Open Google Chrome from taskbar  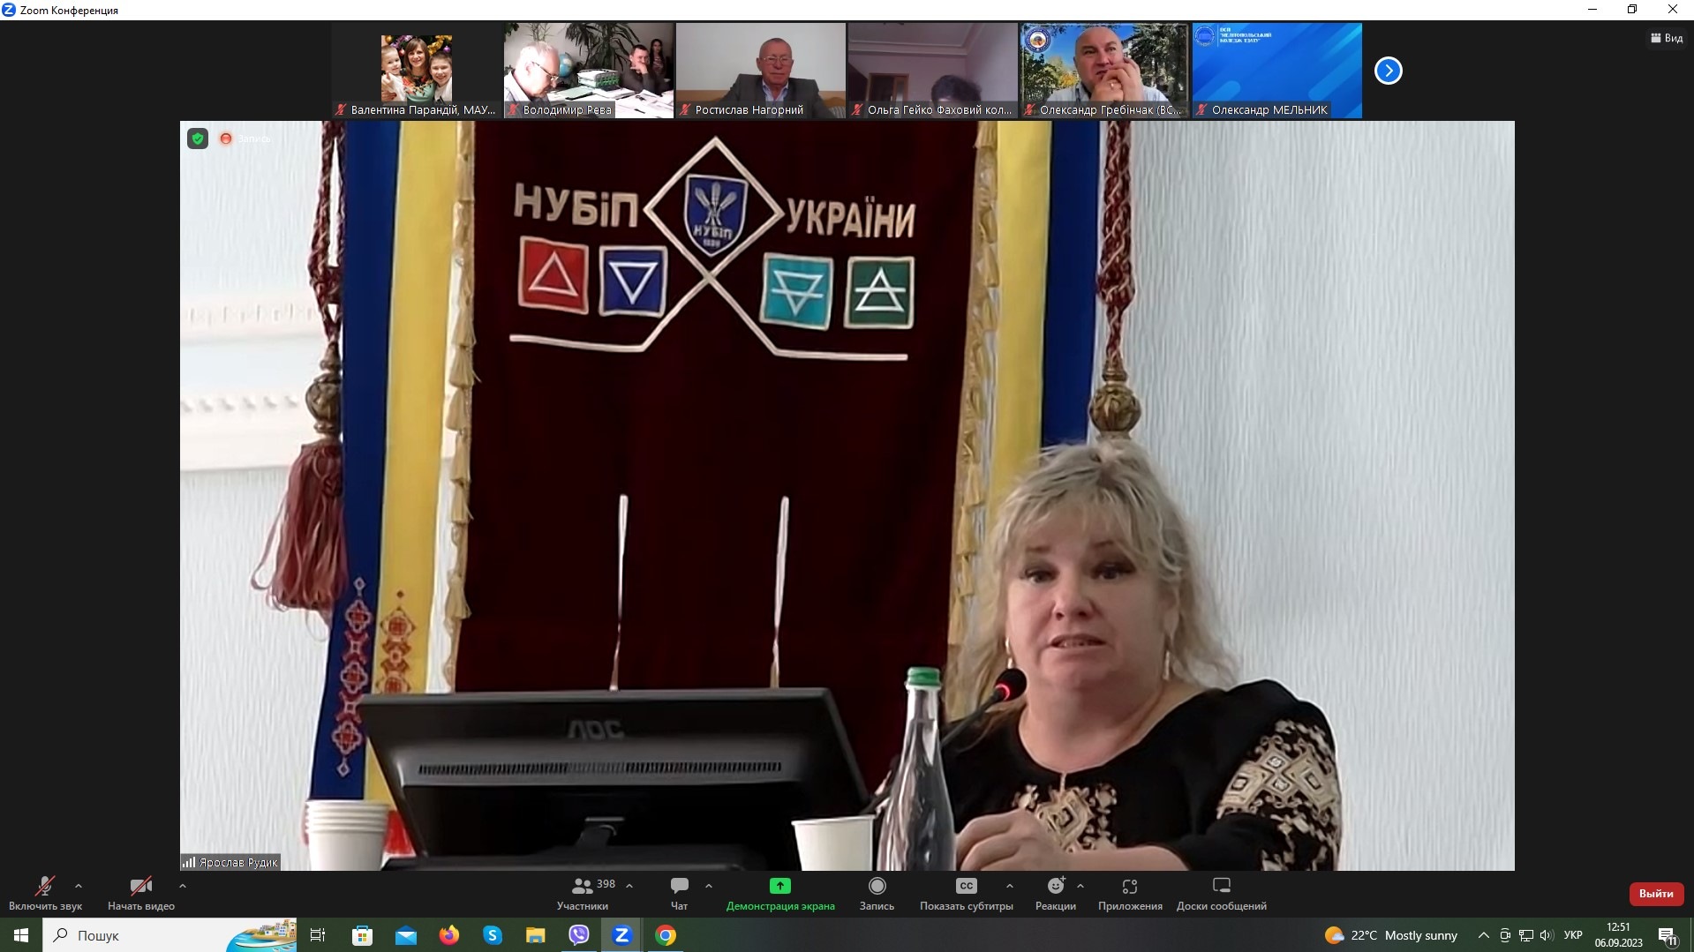click(x=666, y=935)
